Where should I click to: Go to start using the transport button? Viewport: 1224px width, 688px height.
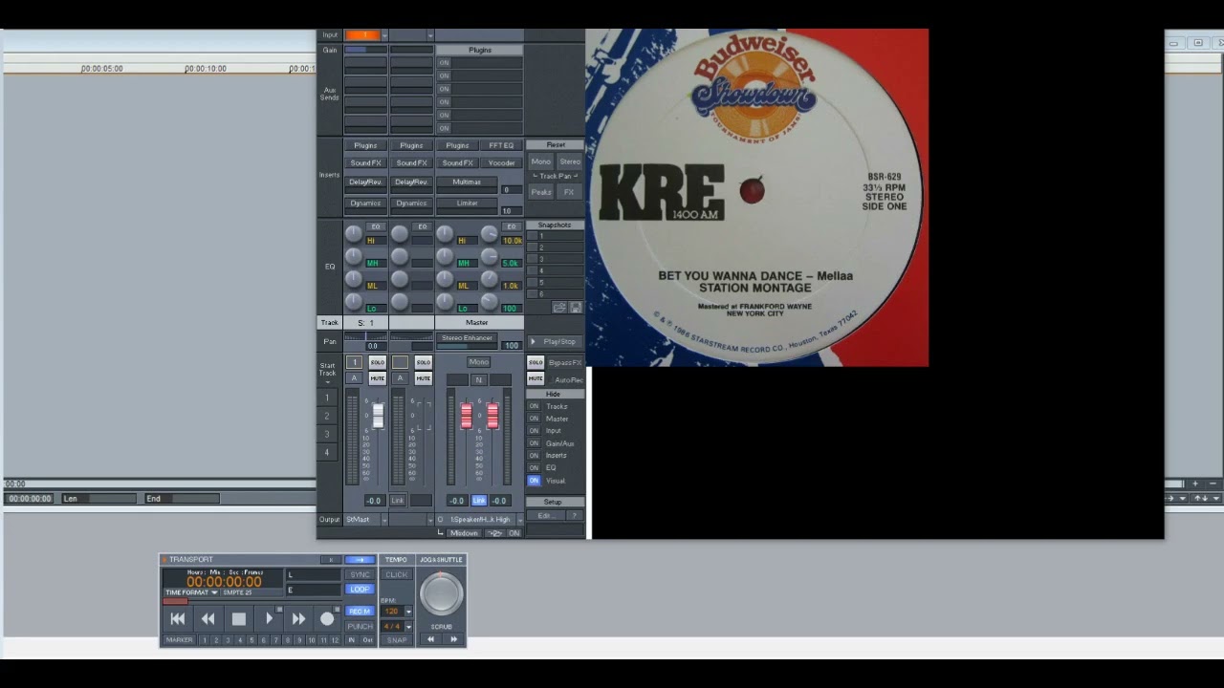(178, 619)
